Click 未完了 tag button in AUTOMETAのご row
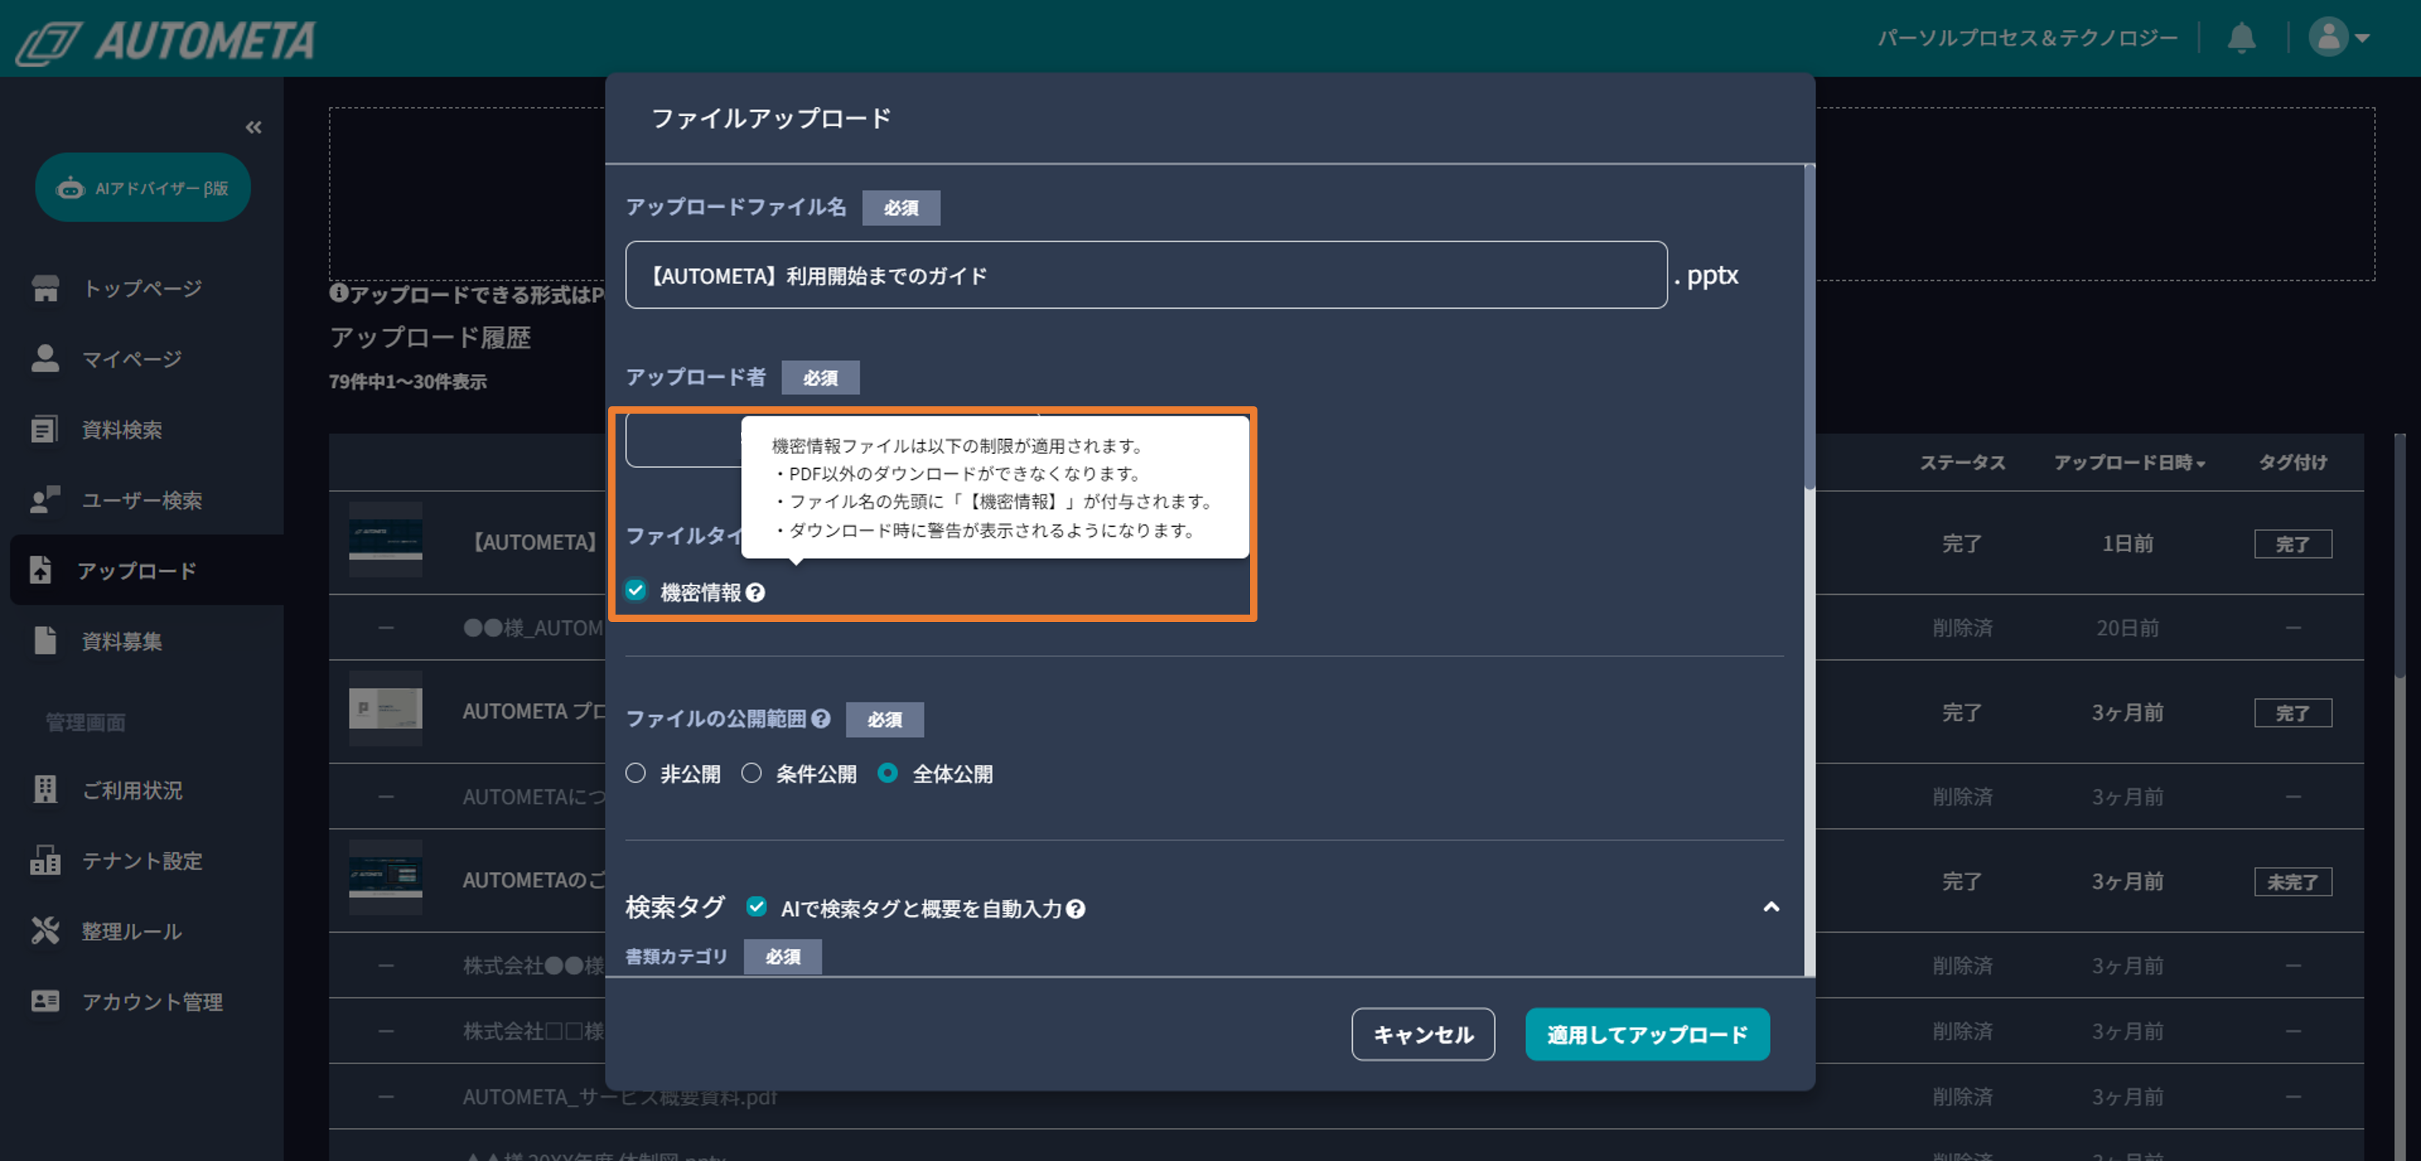2421x1161 pixels. click(2292, 881)
